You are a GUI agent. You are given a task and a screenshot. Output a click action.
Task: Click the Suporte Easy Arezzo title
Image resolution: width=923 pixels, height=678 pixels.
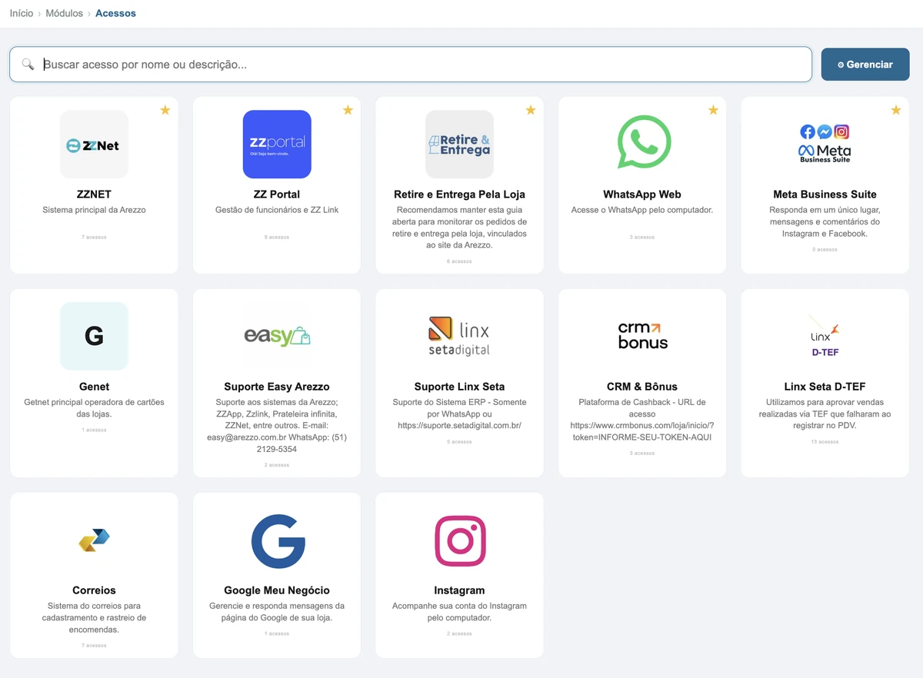tap(277, 387)
